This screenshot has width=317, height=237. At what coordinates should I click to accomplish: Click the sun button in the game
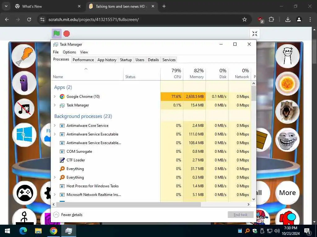pyautogui.click(x=287, y=83)
